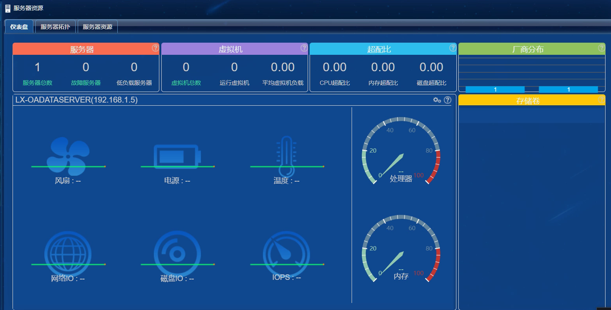Open the 故障服务器 link
The width and height of the screenshot is (611, 310).
pyautogui.click(x=86, y=83)
